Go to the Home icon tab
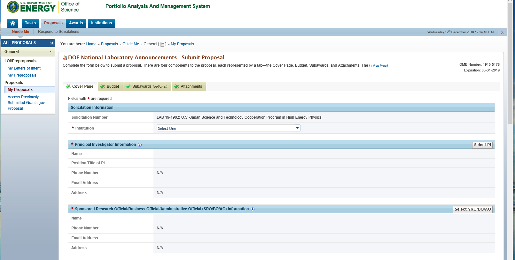 click(12, 23)
